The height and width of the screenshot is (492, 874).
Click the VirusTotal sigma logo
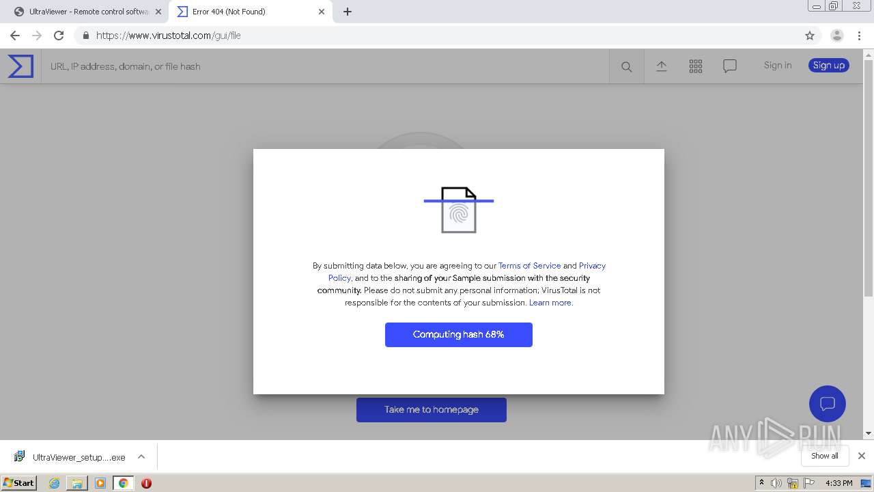[x=20, y=66]
